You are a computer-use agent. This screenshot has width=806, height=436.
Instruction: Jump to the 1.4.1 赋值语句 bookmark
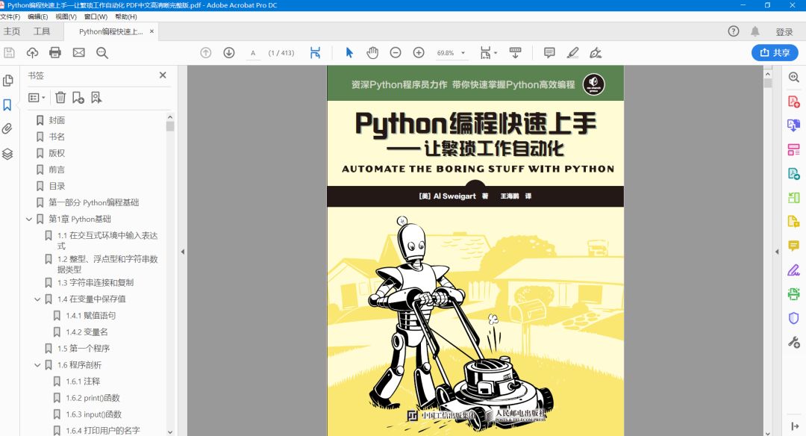pyautogui.click(x=90, y=316)
